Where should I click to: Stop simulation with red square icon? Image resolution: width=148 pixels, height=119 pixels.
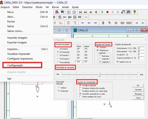coord(107,12)
